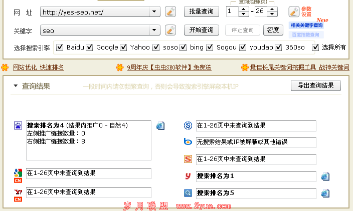Click the keyword field containing seo
Screen dimensions: 353x211
[x=95, y=30]
